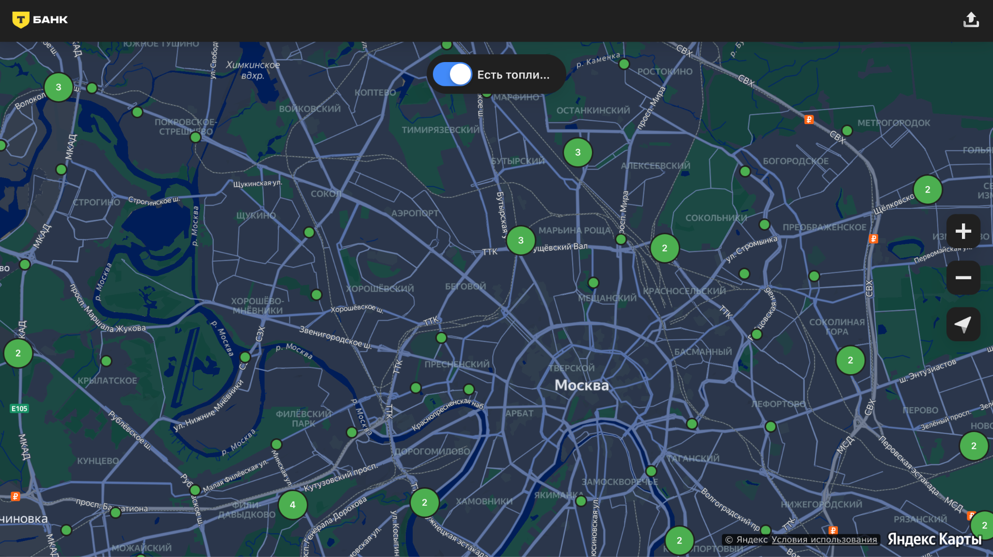Select the station marker below Богородское label
This screenshot has width=993, height=557.
pos(745,171)
